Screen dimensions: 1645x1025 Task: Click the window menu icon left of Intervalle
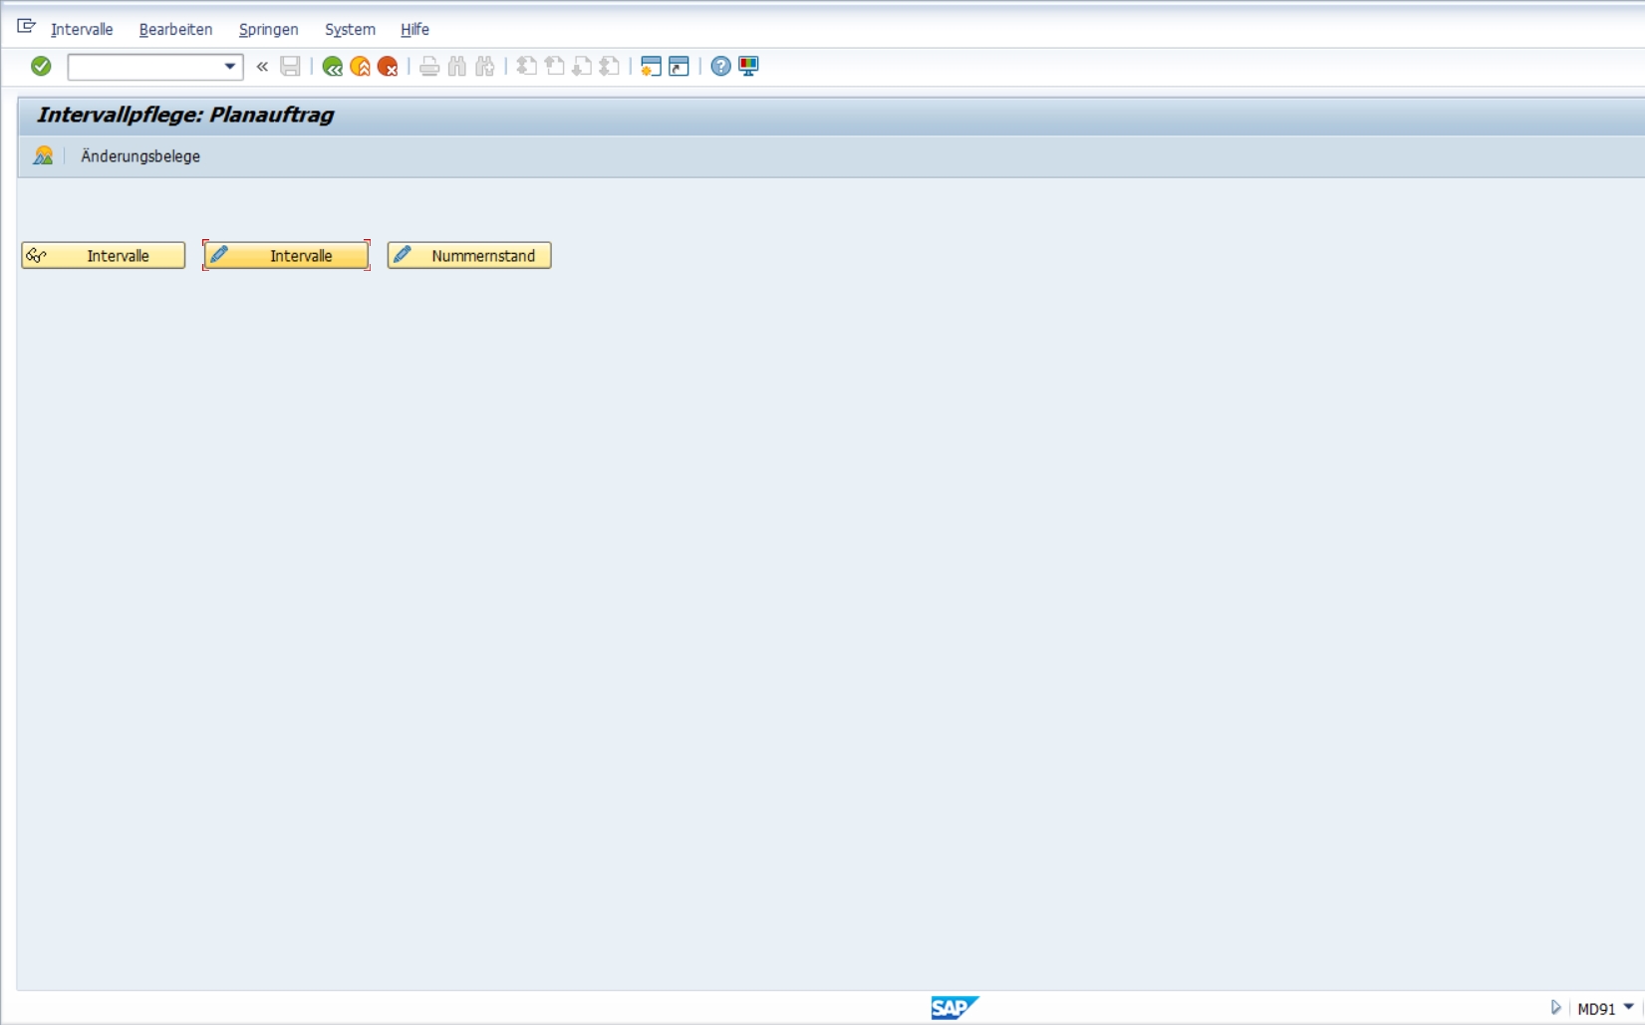coord(27,27)
